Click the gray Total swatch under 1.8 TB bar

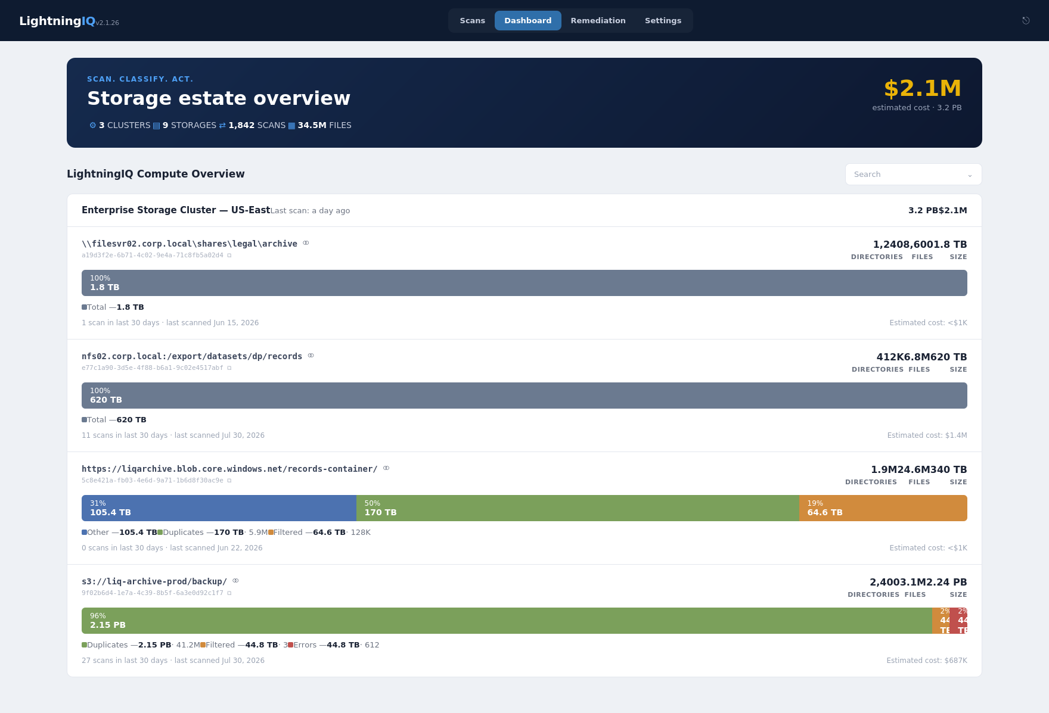coord(84,307)
